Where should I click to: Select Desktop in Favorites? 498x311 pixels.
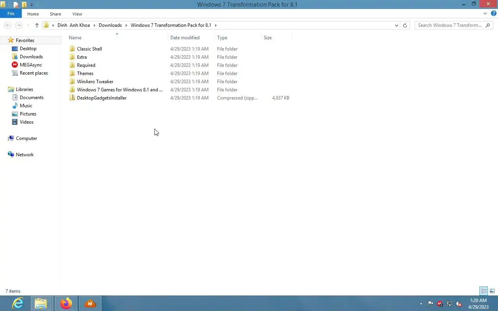click(28, 49)
